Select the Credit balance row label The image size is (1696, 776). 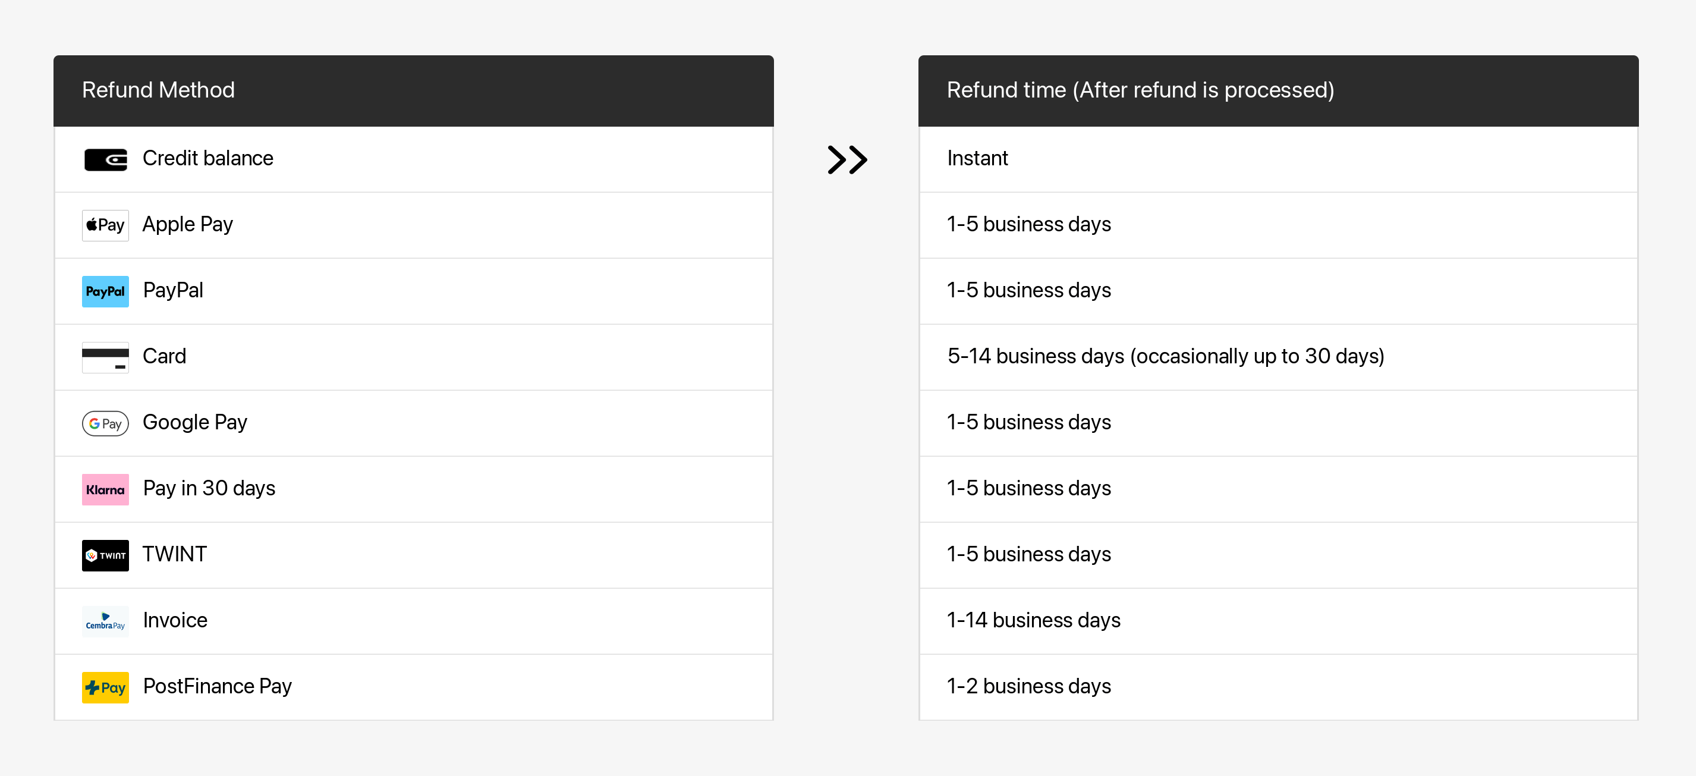208,158
